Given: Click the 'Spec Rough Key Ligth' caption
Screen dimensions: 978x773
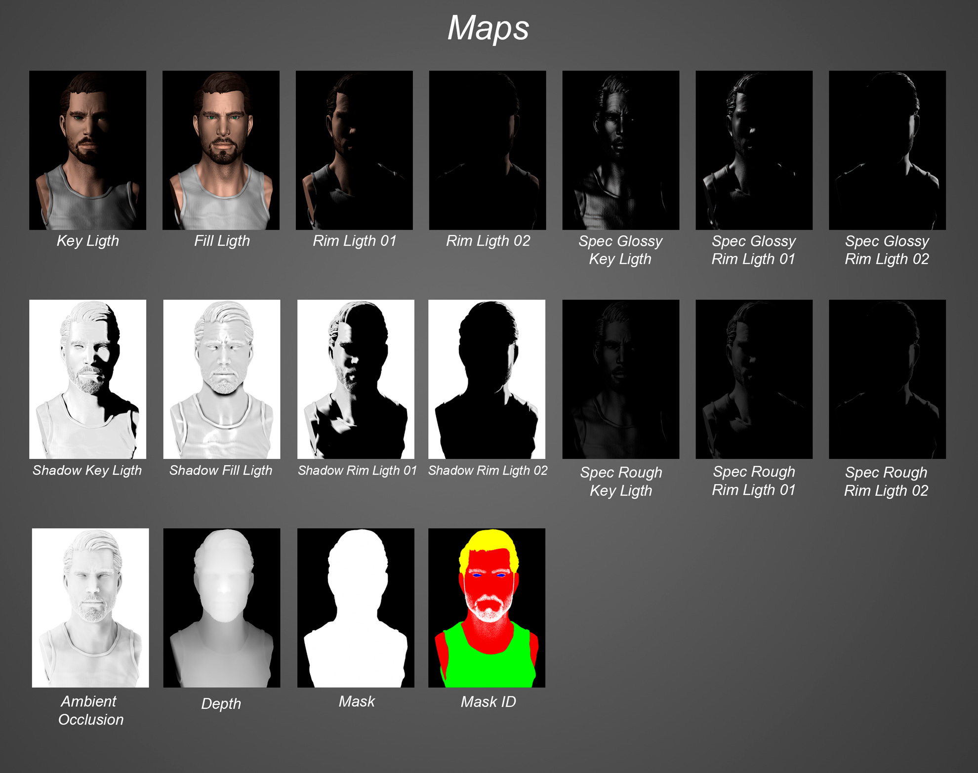Looking at the screenshot, I should (621, 482).
